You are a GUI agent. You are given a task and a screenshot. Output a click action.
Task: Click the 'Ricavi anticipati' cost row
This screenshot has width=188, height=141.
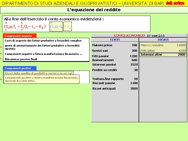click(x=115, y=89)
